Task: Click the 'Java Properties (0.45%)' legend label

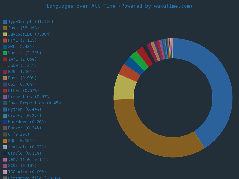Action: (36, 103)
